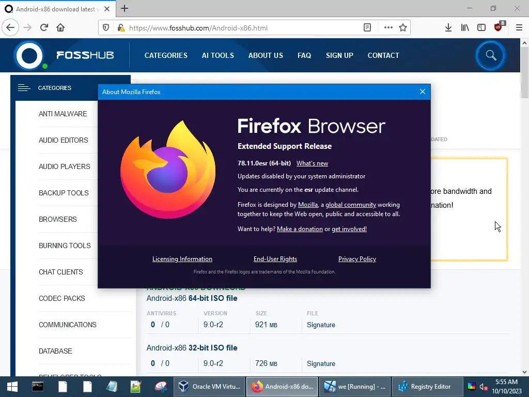Click get involved! link

pos(349,229)
